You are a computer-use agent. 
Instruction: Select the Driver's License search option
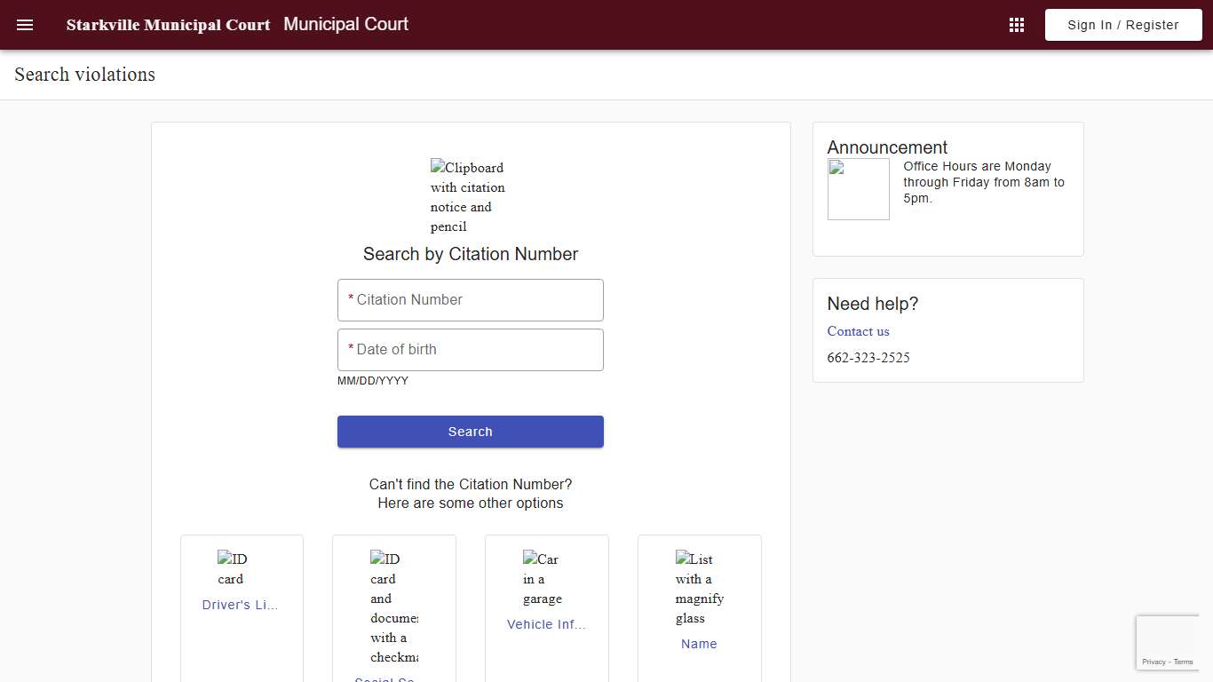241,605
